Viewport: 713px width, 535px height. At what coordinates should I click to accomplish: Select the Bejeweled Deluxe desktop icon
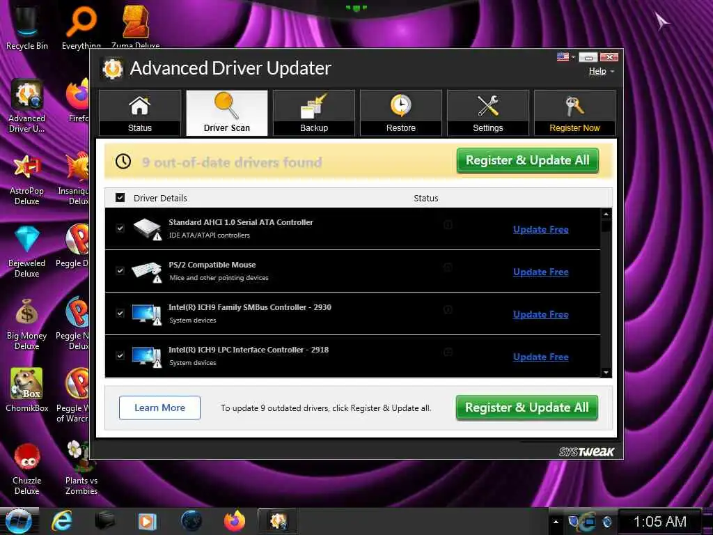(27, 251)
